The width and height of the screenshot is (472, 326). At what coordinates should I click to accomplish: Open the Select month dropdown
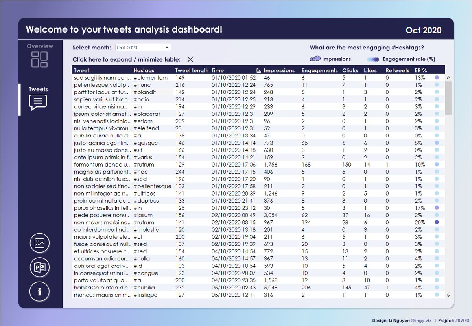(x=143, y=48)
